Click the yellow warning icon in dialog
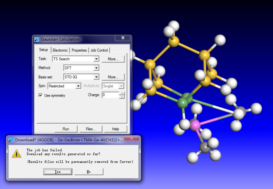Screen dimensions: 273x189 click(16, 154)
